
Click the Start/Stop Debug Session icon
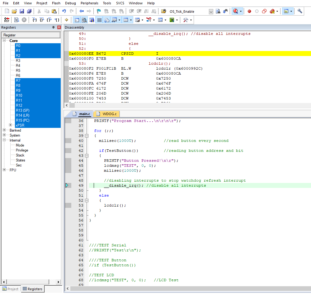[236, 11]
